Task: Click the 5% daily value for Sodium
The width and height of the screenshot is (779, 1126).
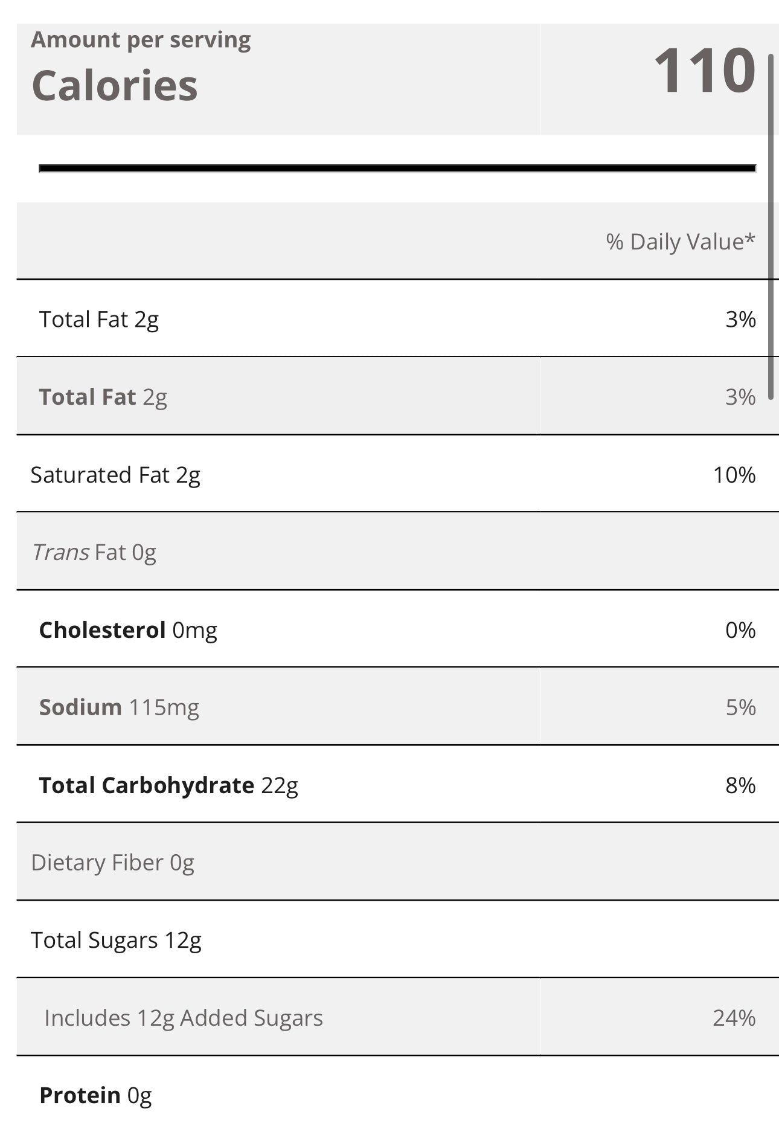Action: tap(740, 707)
